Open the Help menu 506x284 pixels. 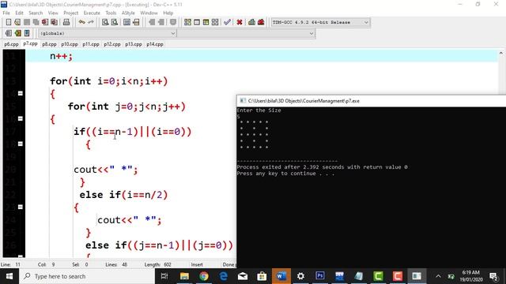168,13
